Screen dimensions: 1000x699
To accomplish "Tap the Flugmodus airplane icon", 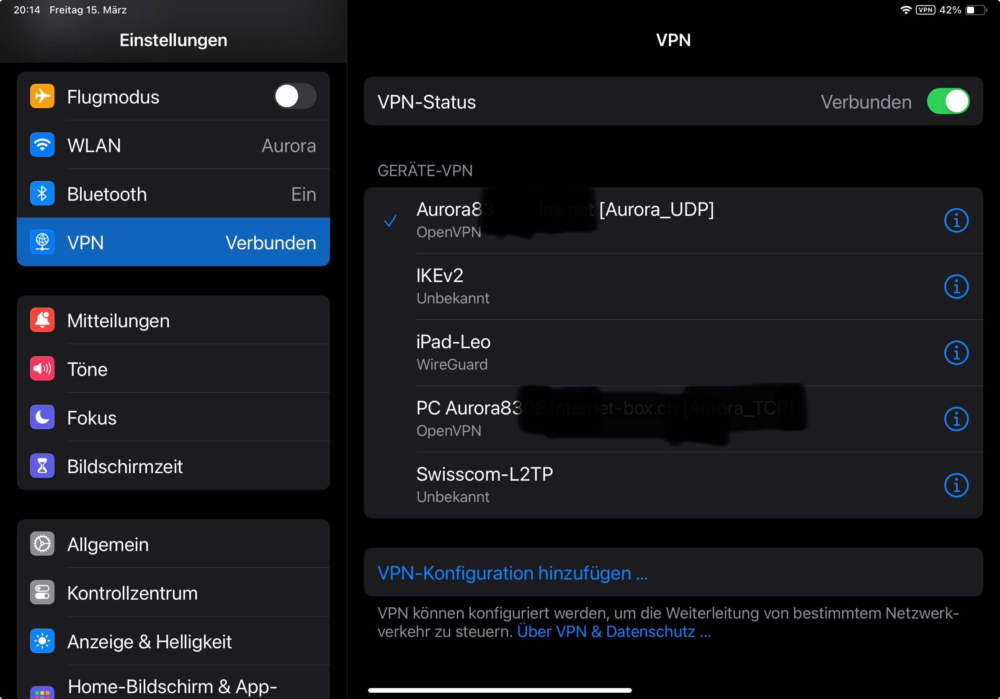I will tap(42, 96).
